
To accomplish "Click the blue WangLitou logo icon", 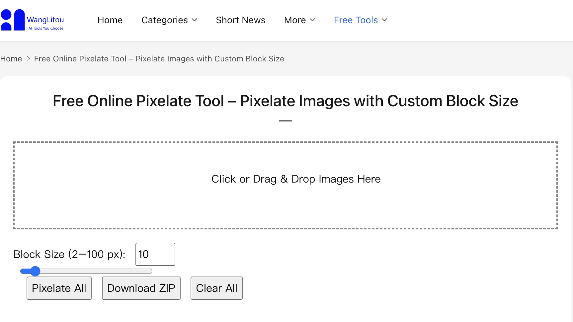I will (x=13, y=20).
